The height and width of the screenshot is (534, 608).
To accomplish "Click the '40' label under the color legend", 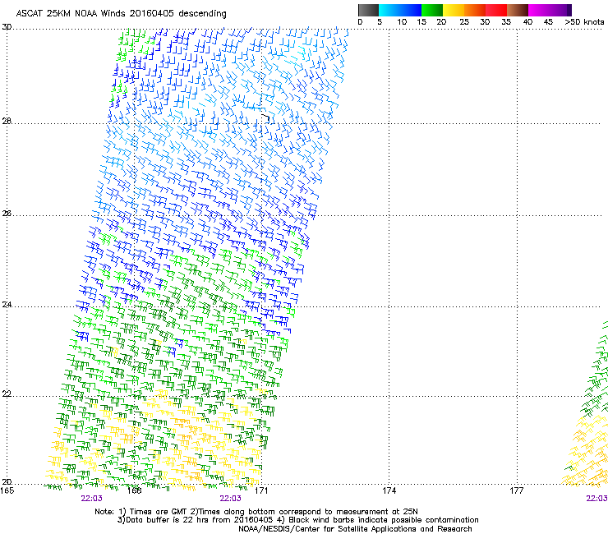I will (x=527, y=22).
